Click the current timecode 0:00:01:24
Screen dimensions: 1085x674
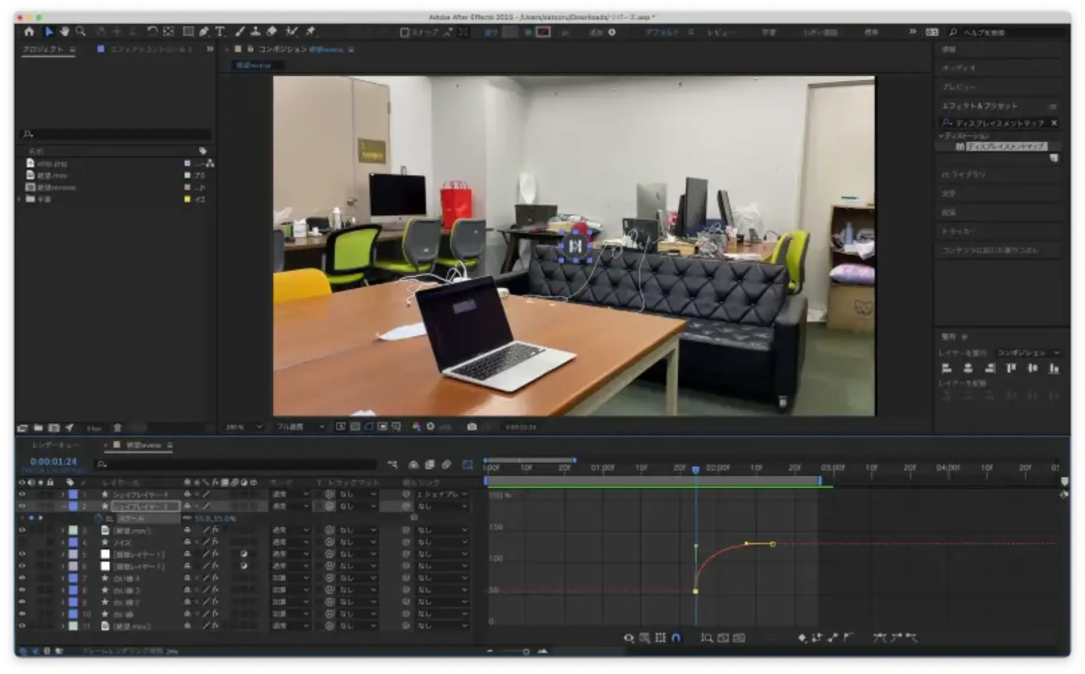(53, 462)
